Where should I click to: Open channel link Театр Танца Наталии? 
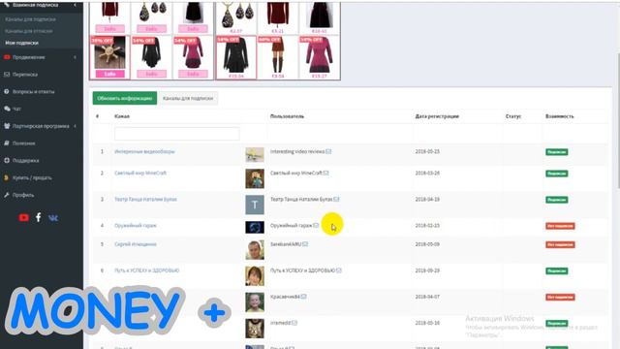pos(145,199)
